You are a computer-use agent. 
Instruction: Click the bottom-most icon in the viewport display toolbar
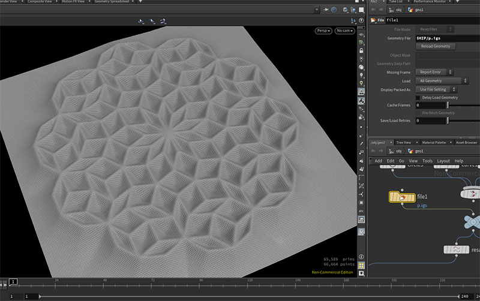pos(362,273)
